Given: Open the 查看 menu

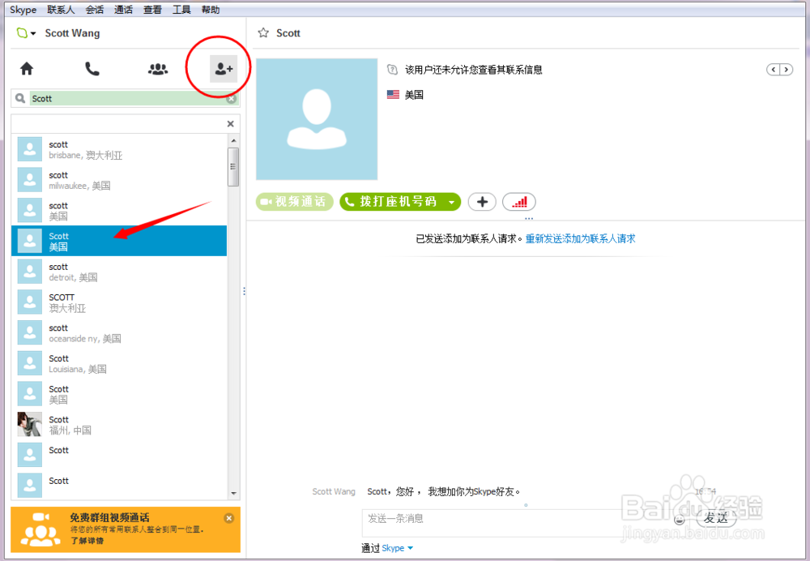Looking at the screenshot, I should pos(152,9).
